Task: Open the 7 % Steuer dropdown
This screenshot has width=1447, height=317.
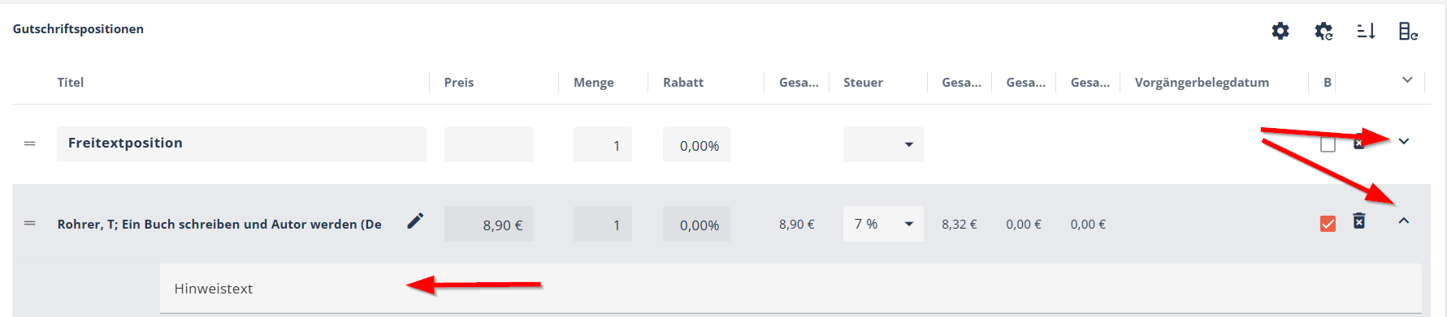Action: tap(883, 224)
